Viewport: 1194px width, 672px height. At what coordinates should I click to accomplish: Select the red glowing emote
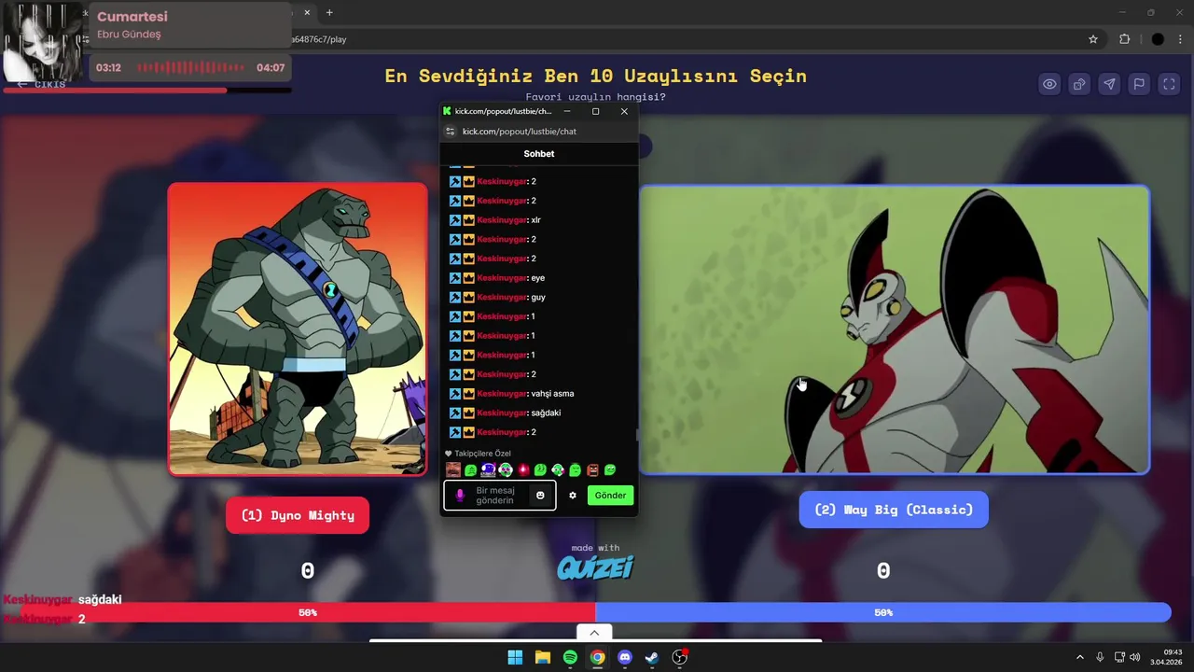click(x=522, y=469)
